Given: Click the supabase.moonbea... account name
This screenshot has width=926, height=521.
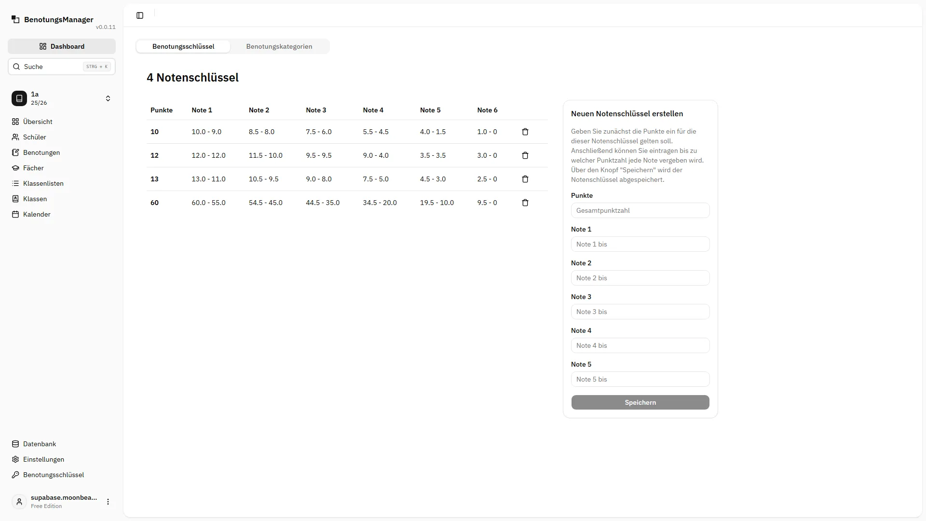Looking at the screenshot, I should coord(64,497).
